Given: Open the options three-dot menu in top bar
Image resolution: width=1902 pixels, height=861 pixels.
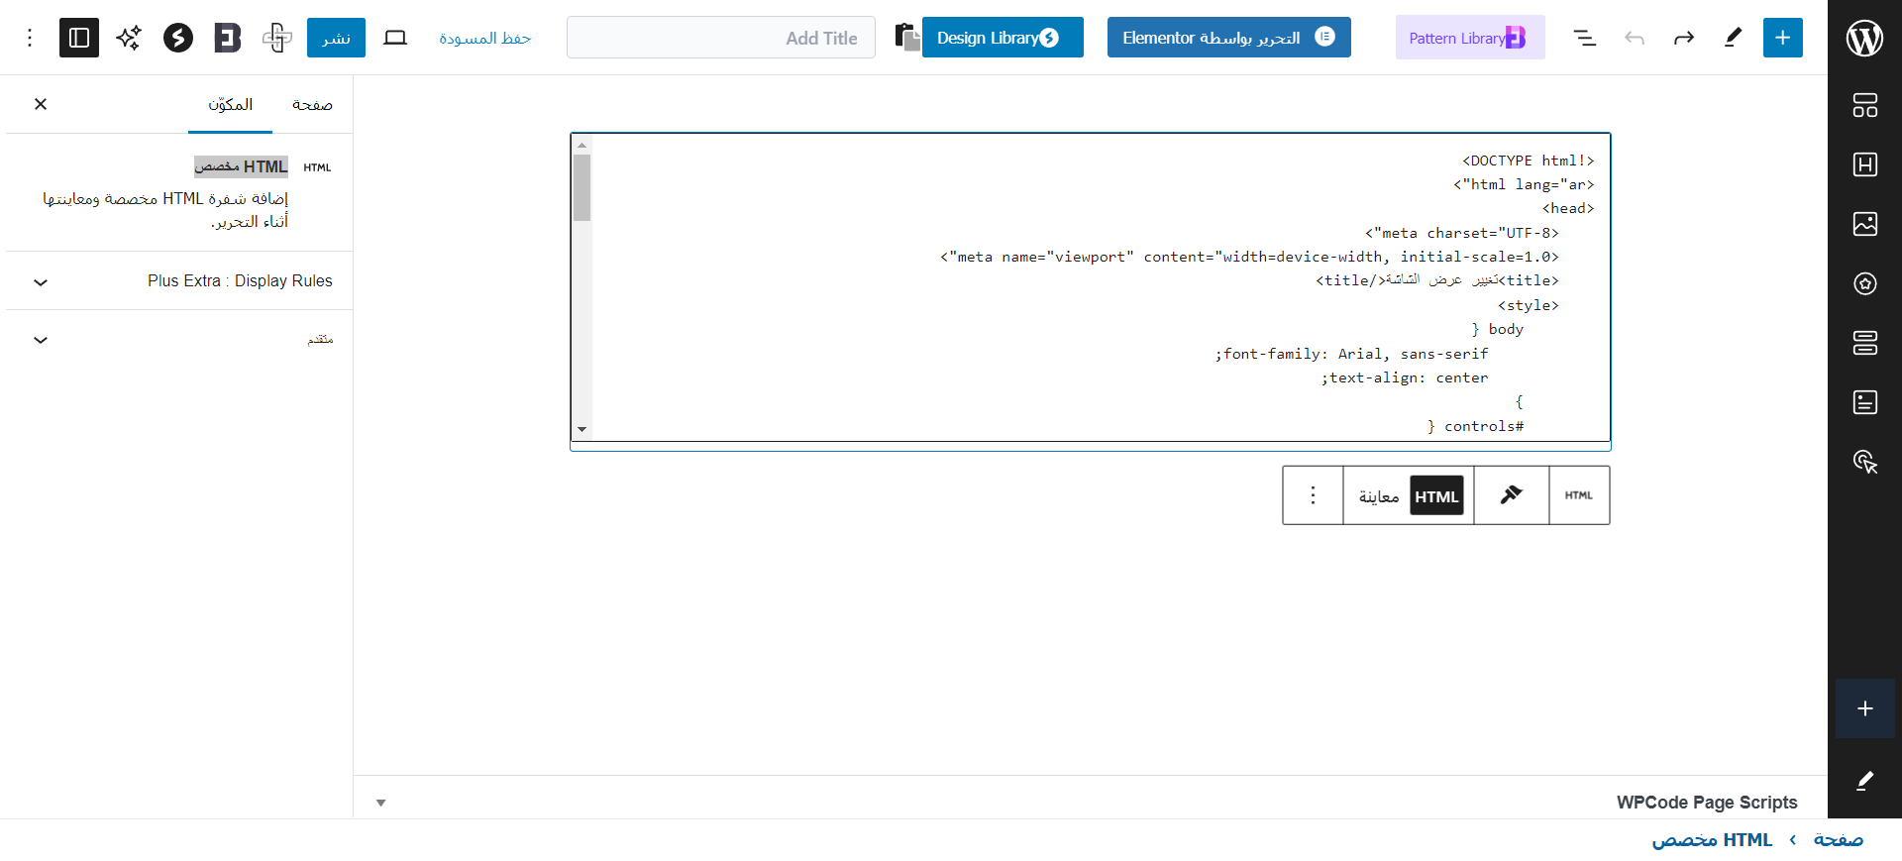Looking at the screenshot, I should click(30, 38).
